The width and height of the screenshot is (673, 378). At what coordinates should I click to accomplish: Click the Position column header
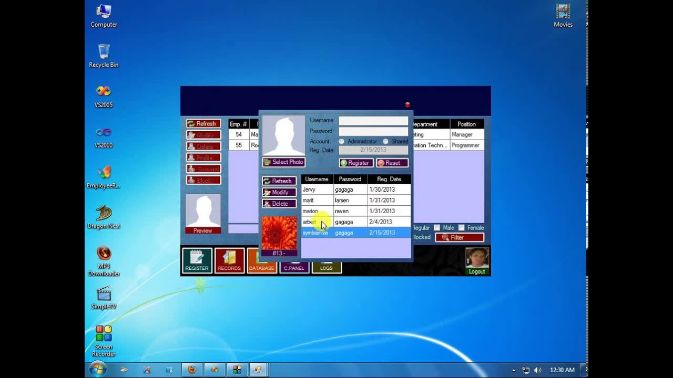[x=467, y=124]
